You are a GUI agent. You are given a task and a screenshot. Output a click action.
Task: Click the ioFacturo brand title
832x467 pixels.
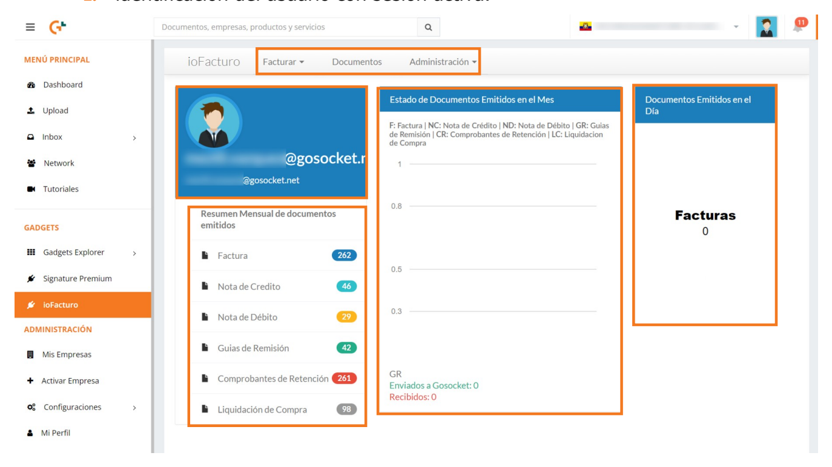[214, 62]
